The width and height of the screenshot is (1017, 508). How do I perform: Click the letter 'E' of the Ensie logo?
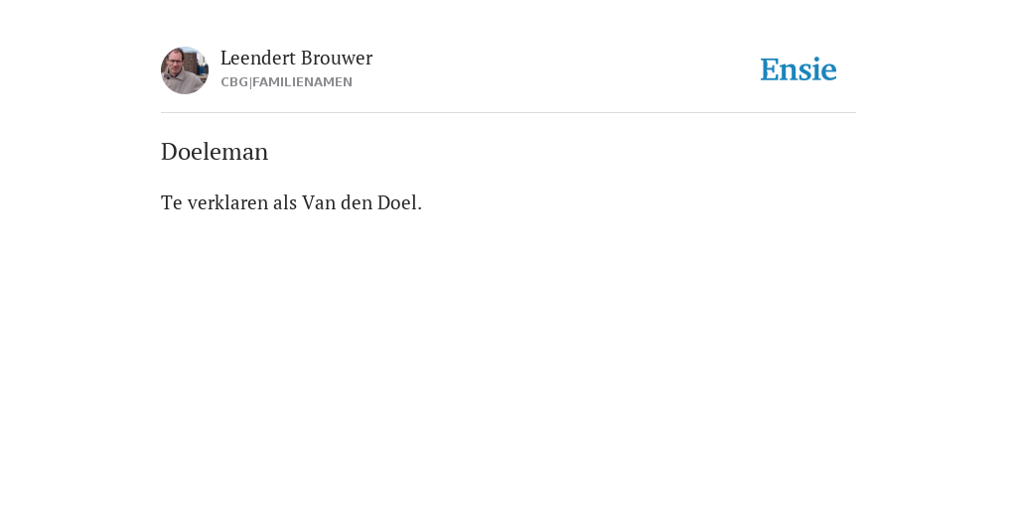point(770,70)
